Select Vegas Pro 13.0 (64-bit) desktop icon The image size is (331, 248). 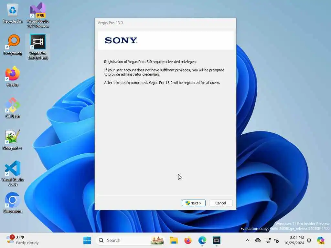coord(38,47)
